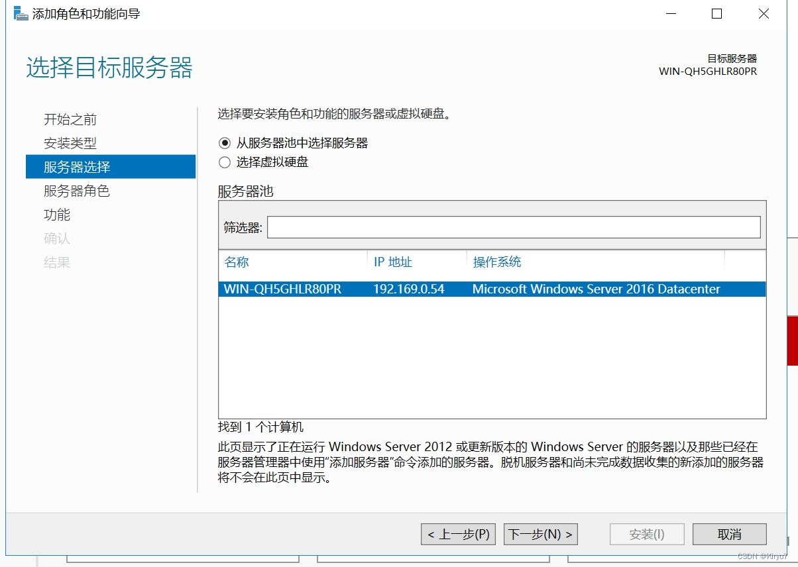Screen dimensions: 798x567
Task: Click 上一步(P) previous button
Action: [459, 535]
